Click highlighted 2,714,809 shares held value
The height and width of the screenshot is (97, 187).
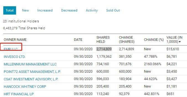104,49
